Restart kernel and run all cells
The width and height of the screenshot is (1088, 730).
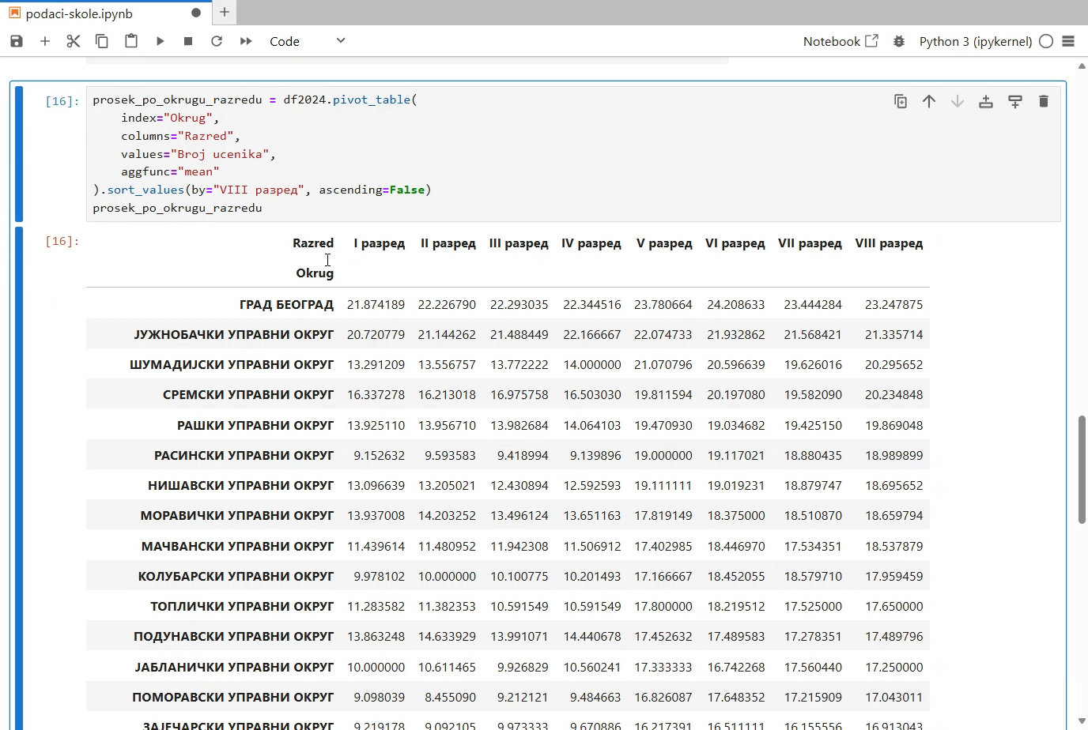click(x=246, y=41)
